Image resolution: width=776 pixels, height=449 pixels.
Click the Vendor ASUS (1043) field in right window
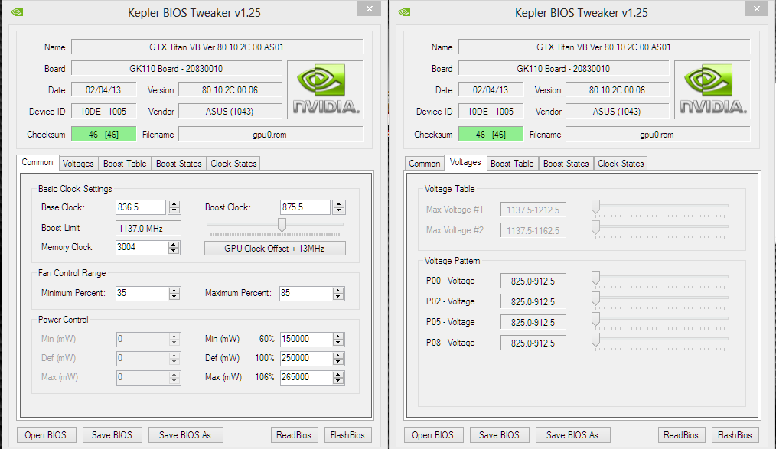click(x=617, y=111)
